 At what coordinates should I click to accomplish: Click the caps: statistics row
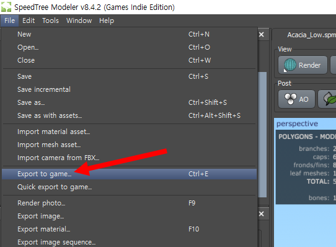tap(324, 157)
